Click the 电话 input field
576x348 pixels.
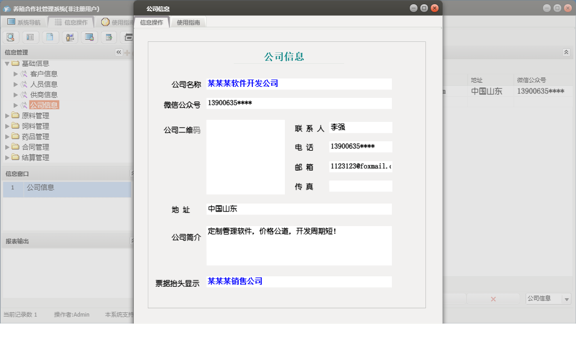pos(360,147)
